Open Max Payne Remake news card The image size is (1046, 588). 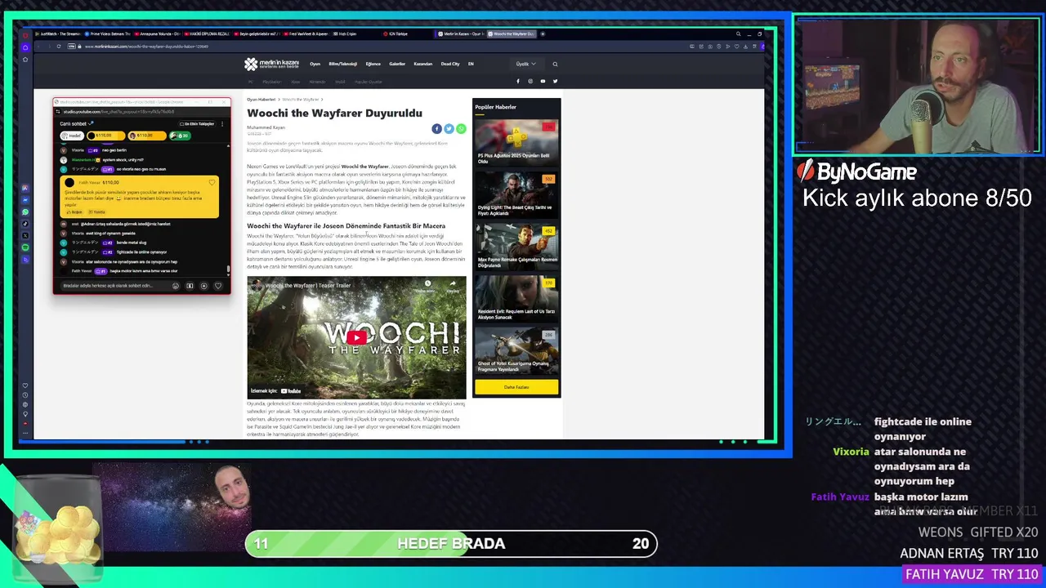click(516, 247)
